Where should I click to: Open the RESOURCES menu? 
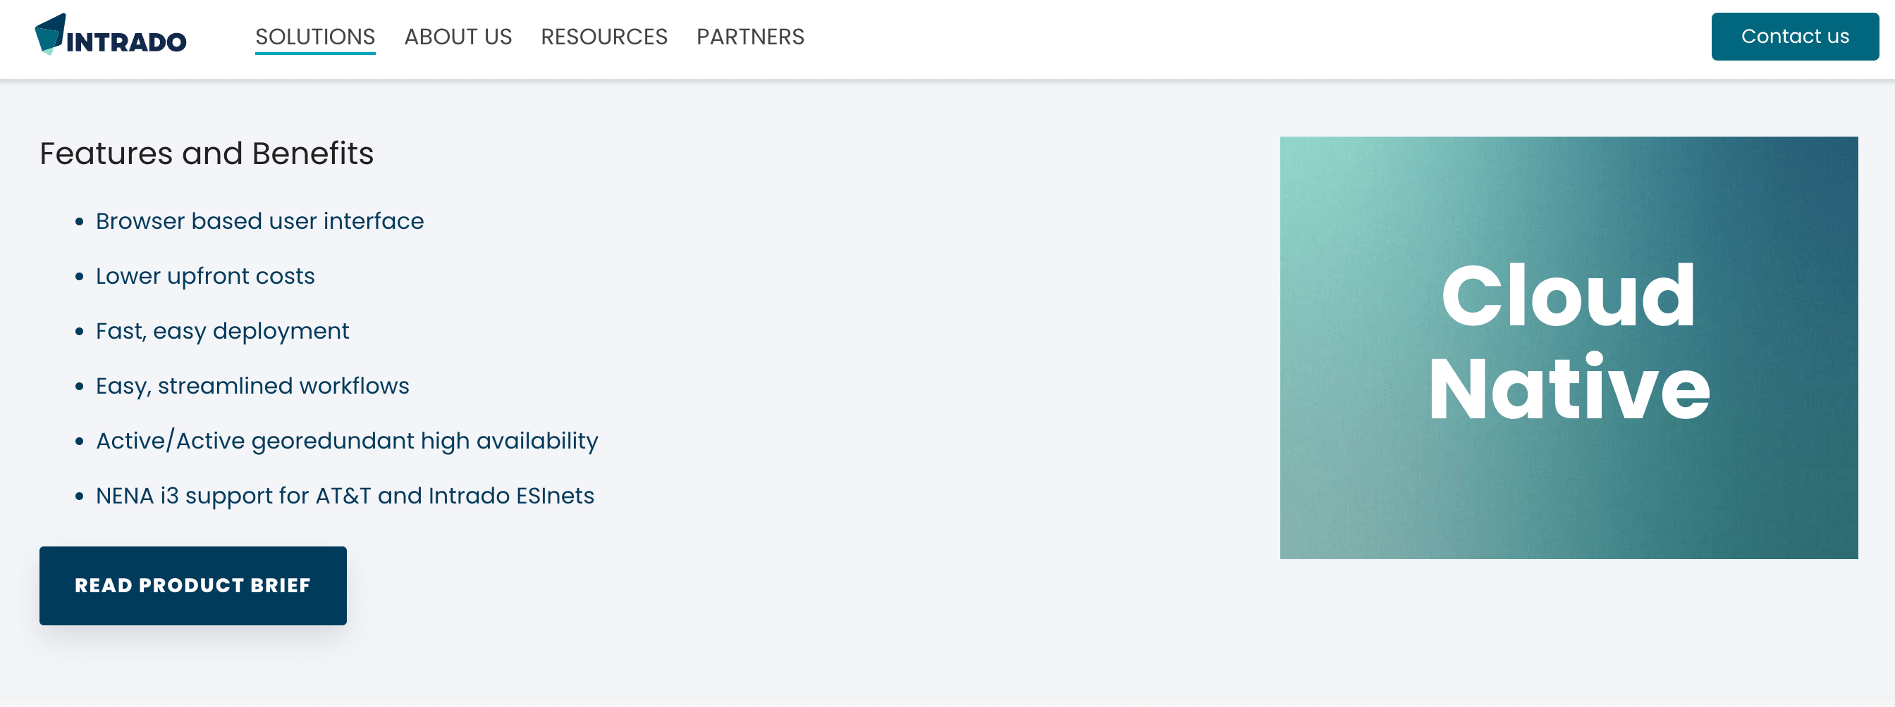pyautogui.click(x=604, y=37)
